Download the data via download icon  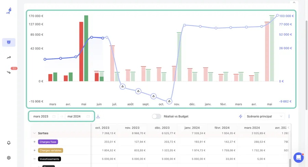tap(98, 116)
